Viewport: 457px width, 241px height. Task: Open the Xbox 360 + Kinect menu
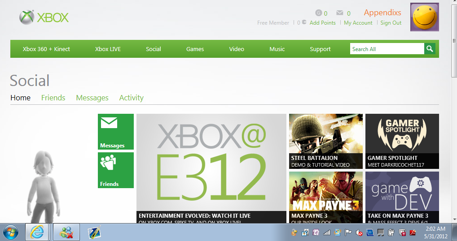46,49
